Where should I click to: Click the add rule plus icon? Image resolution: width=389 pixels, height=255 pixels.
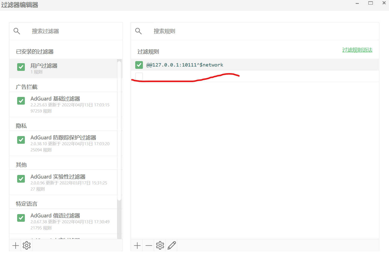(x=137, y=245)
